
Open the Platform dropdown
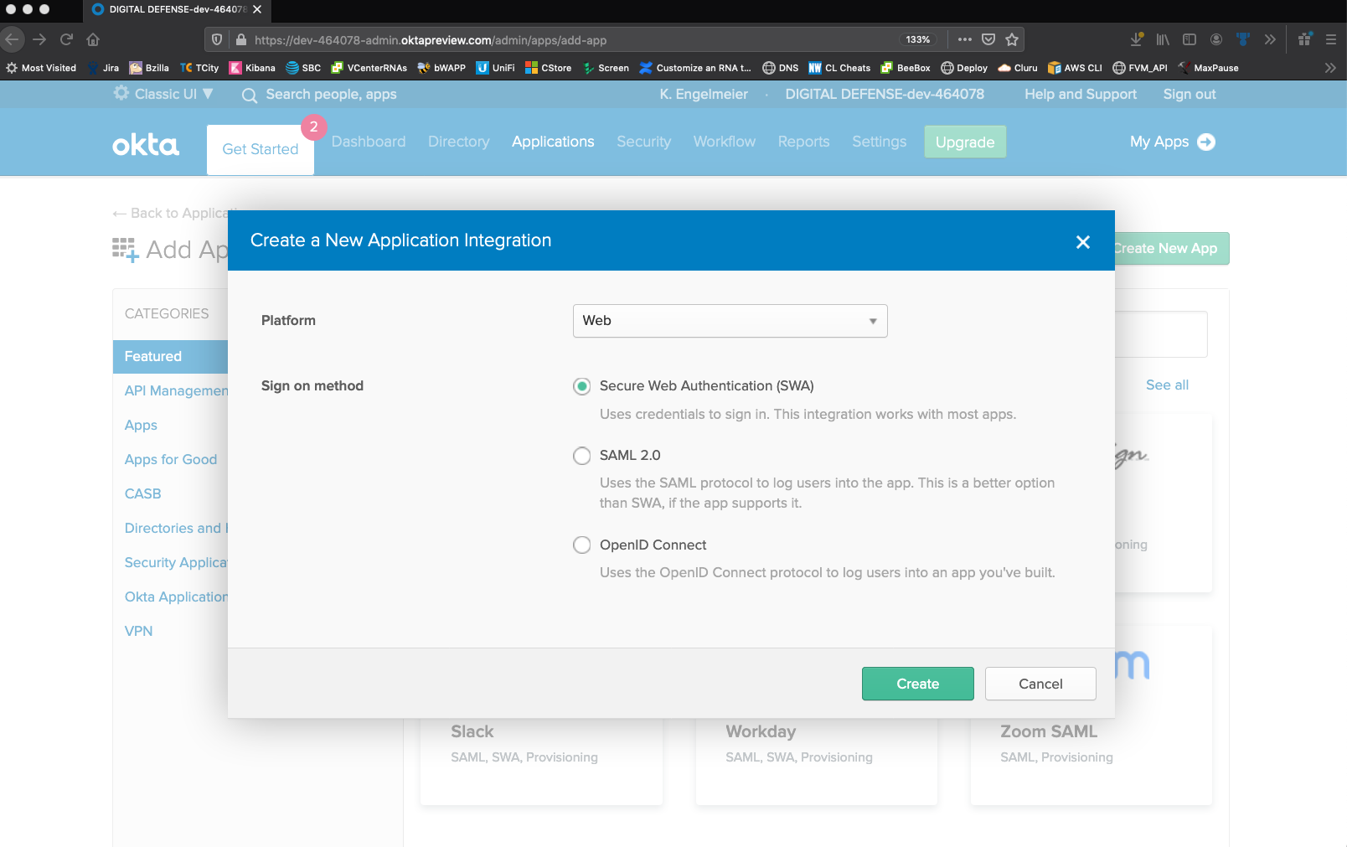click(729, 321)
